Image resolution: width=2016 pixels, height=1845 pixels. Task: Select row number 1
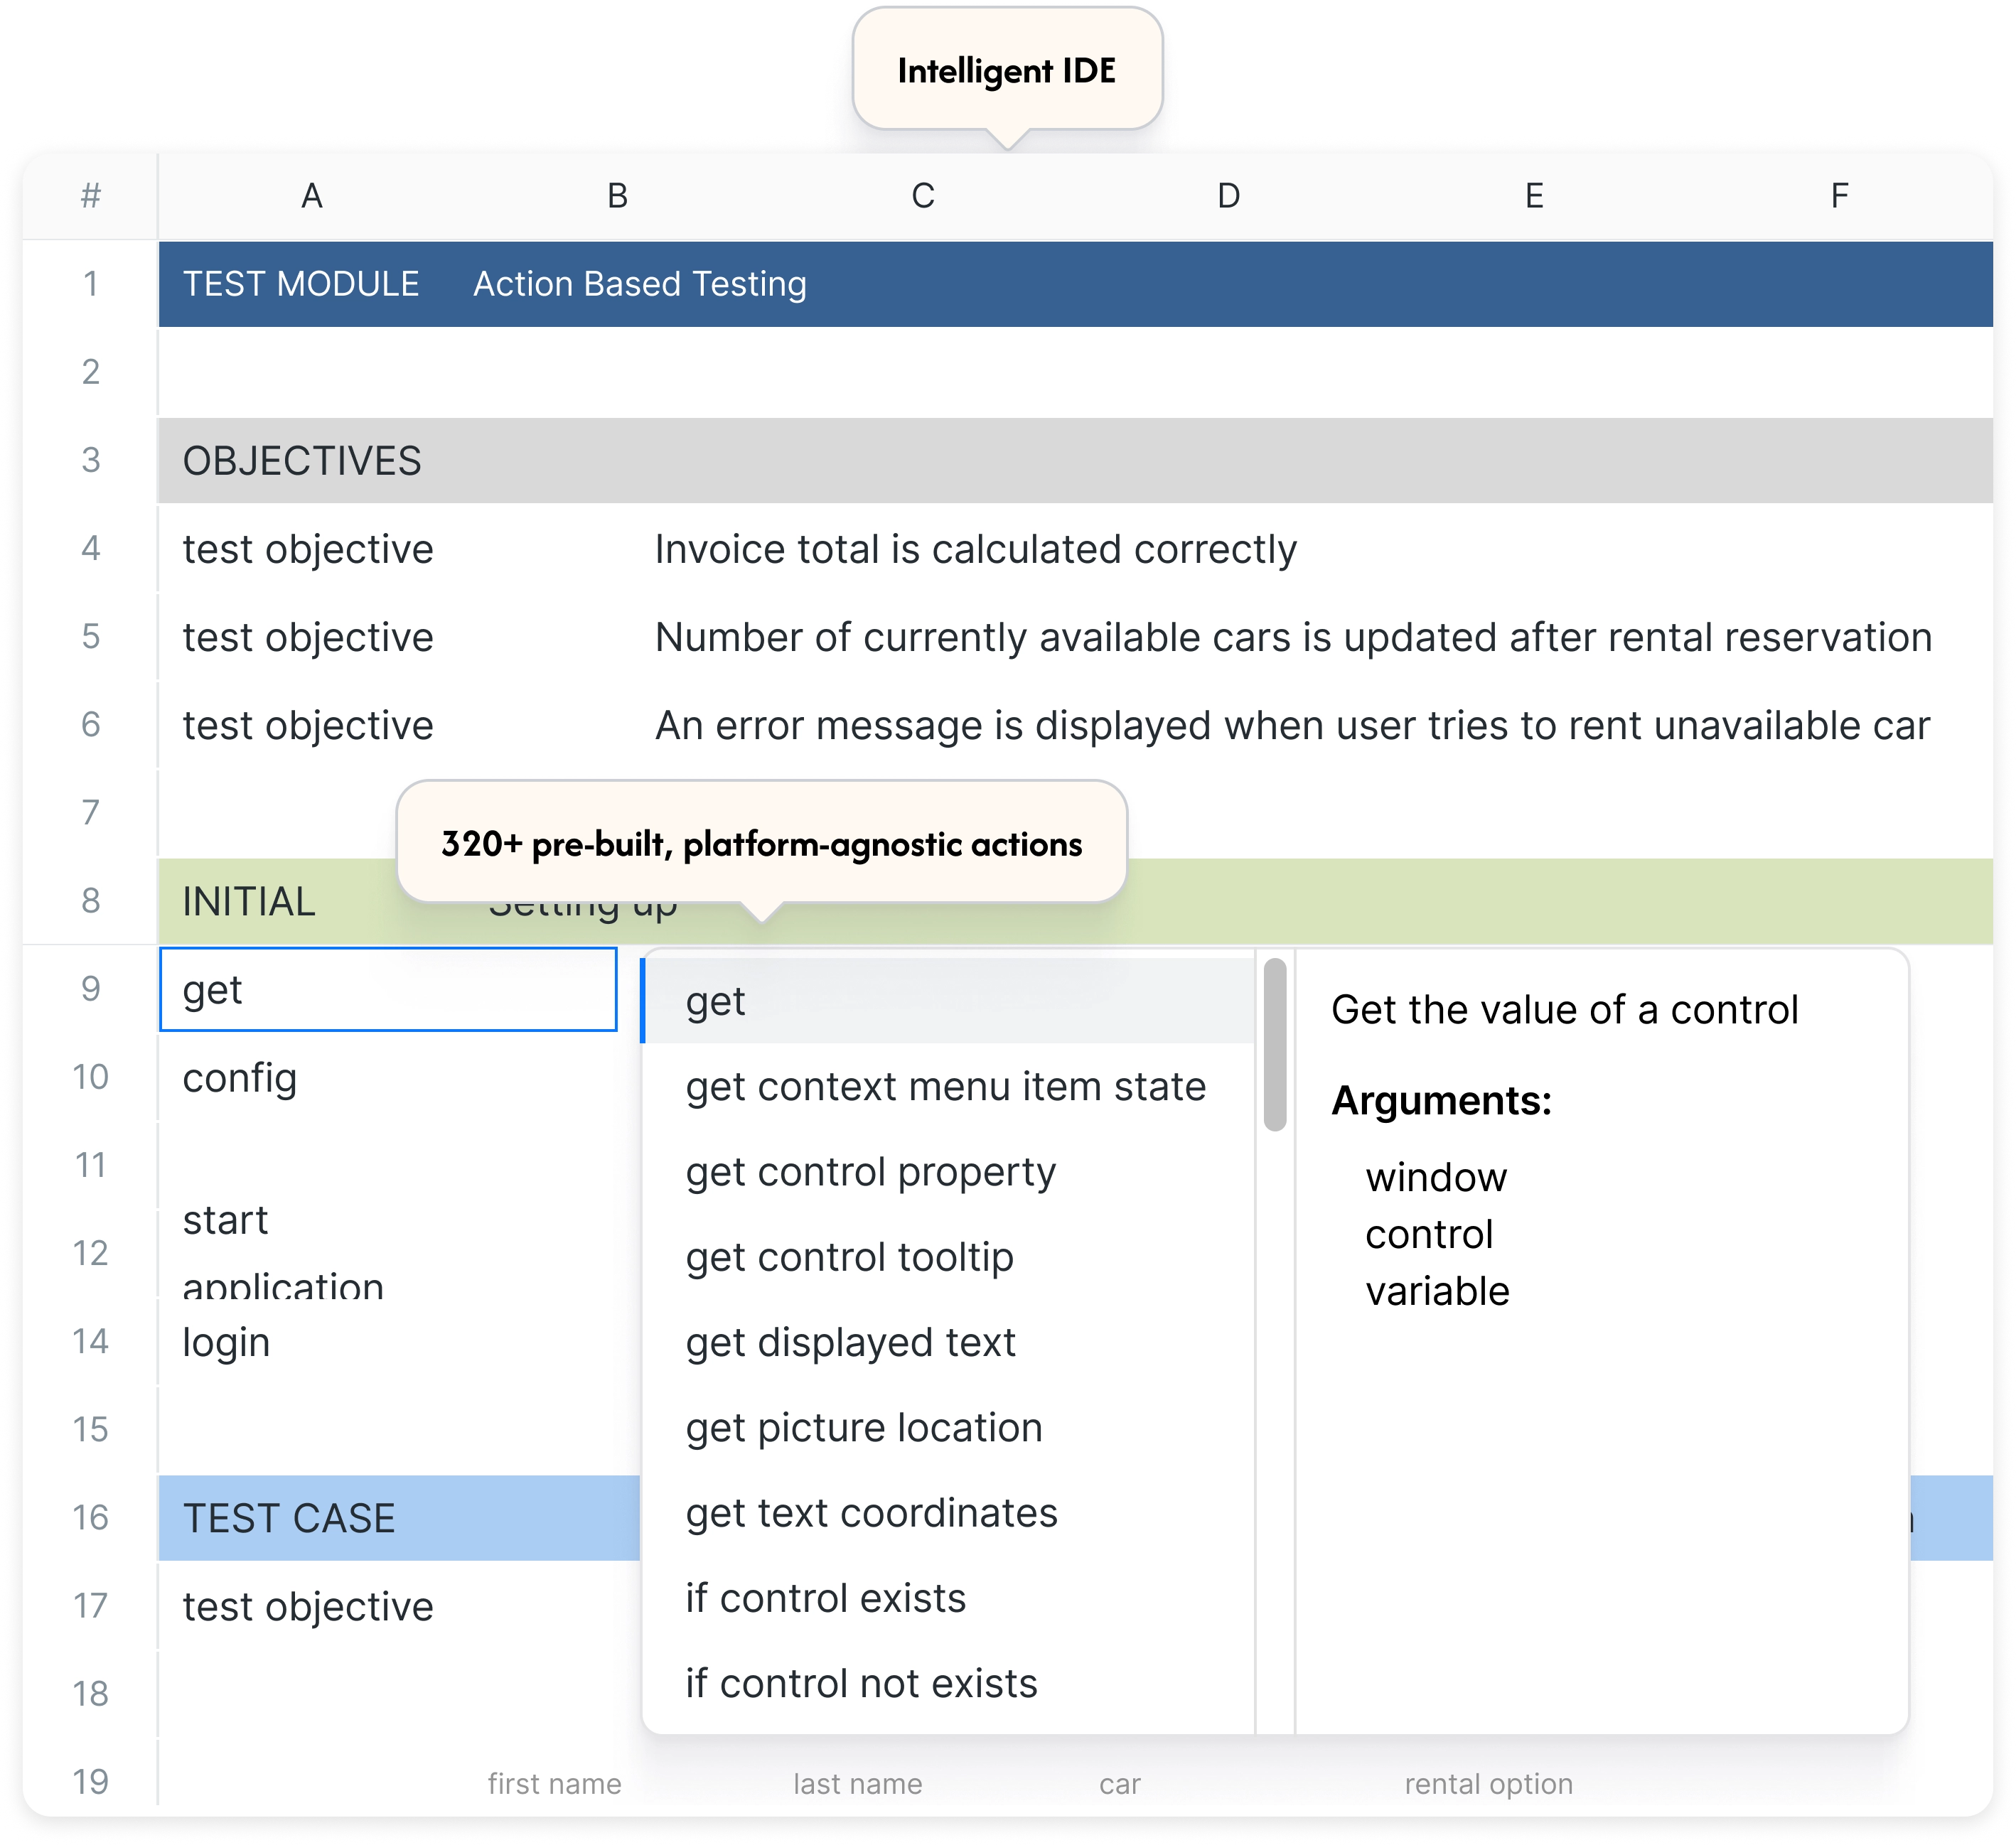coord(91,284)
